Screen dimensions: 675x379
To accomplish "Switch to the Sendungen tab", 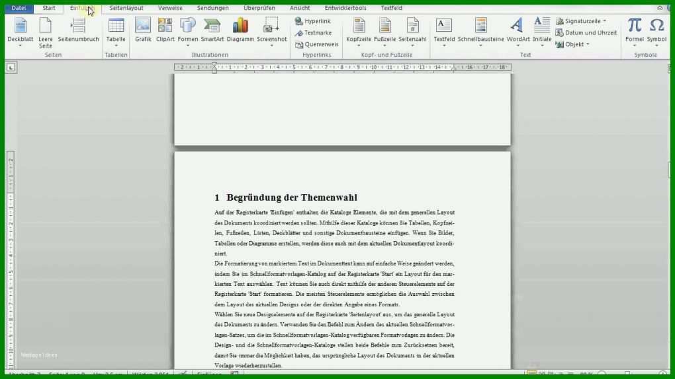I will [212, 8].
